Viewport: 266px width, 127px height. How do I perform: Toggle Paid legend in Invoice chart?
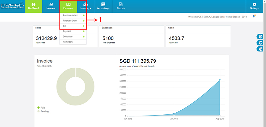point(41,107)
